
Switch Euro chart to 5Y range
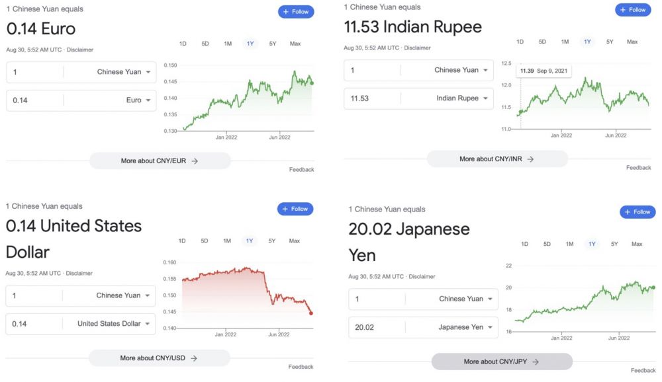tap(273, 44)
